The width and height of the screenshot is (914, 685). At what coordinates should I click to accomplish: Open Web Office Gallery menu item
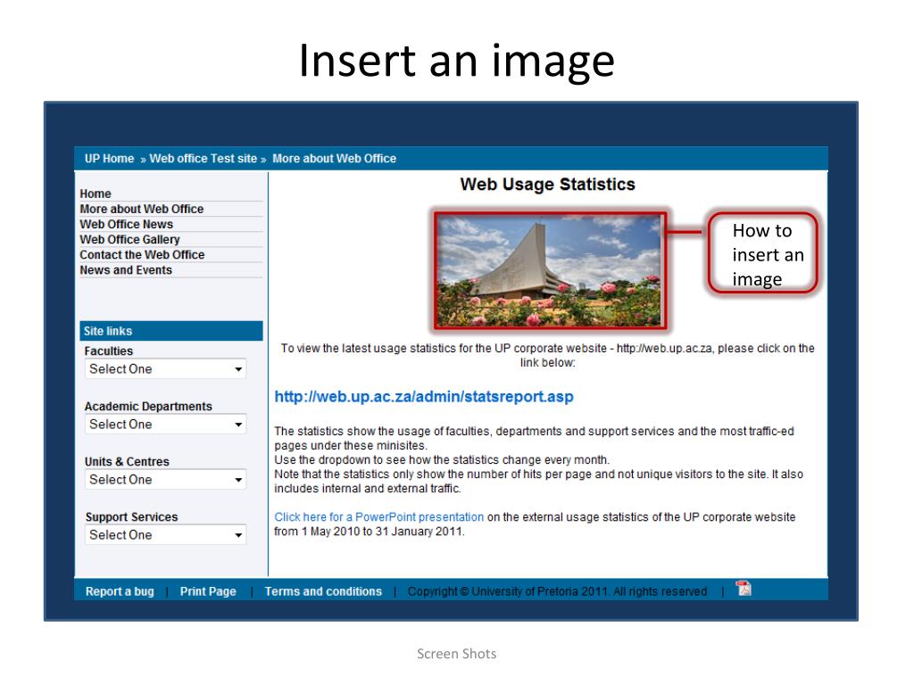(129, 239)
